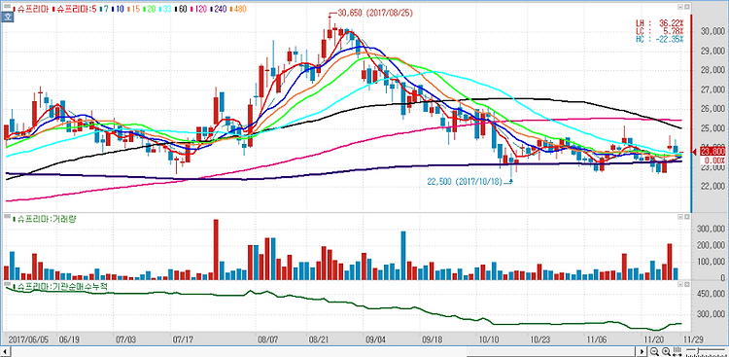The image size is (729, 357).
Task: Click the LC 5.78% readout
Action: point(660,31)
